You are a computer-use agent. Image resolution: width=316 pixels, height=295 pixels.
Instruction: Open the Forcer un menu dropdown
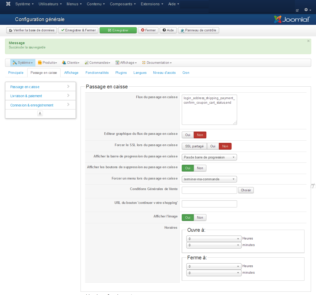click(209, 179)
